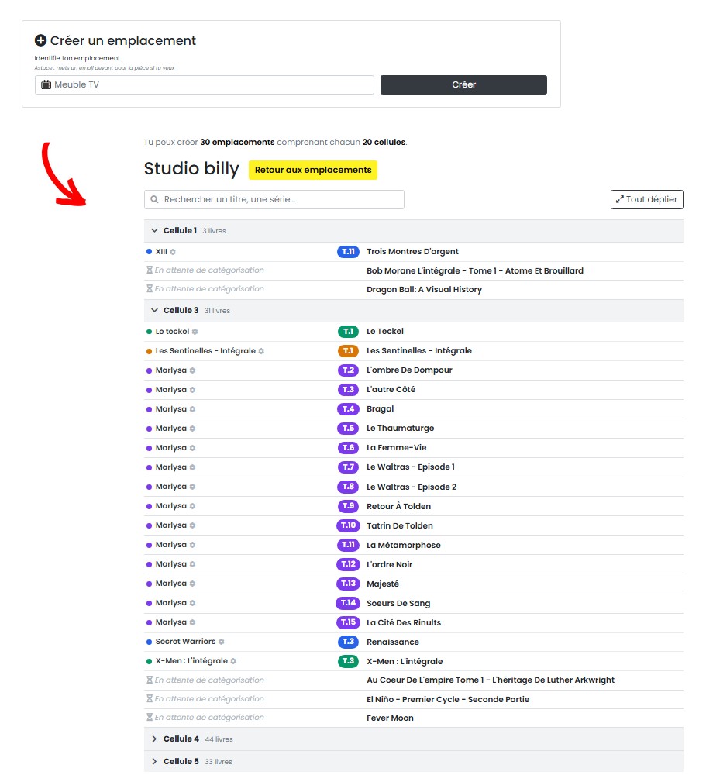Viewport: 706px width, 782px height.
Task: Open the XIII series link
Action: point(161,252)
